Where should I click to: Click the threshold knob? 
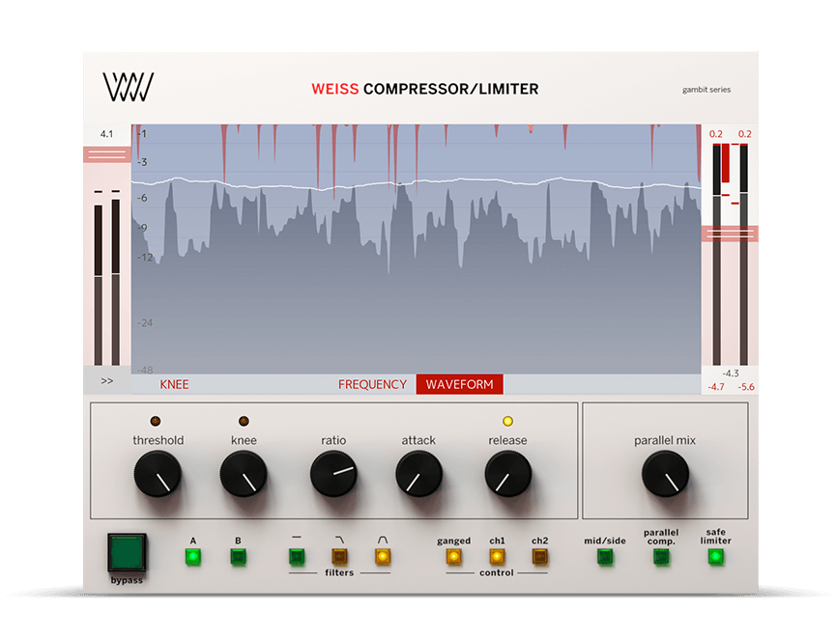[158, 474]
